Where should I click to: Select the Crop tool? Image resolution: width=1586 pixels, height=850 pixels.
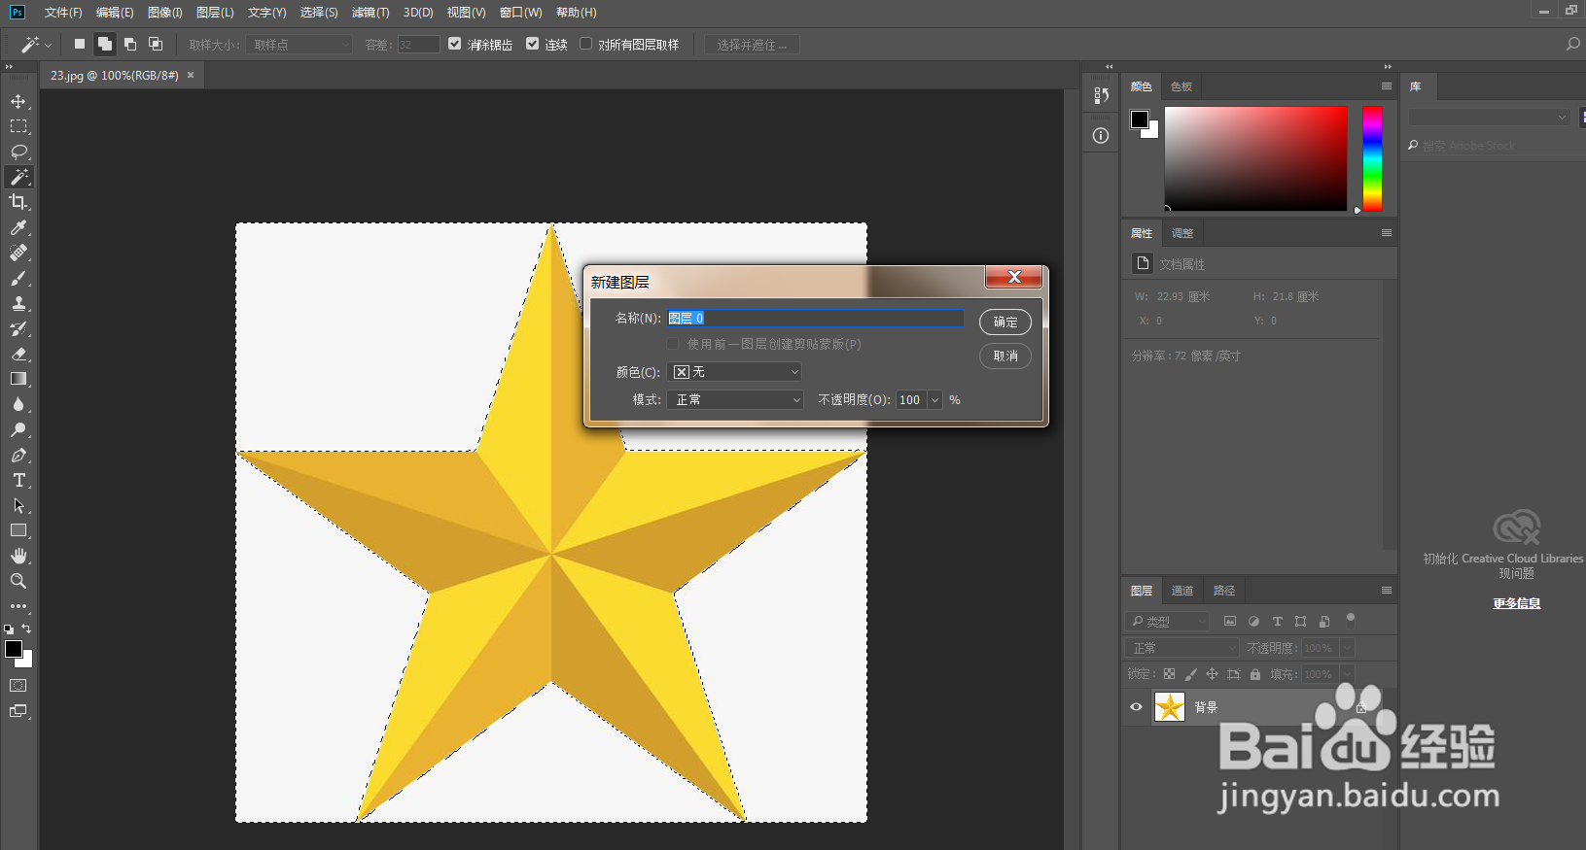pyautogui.click(x=18, y=202)
